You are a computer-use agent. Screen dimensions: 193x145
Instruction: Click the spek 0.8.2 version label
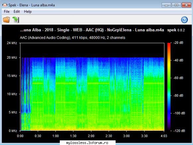tap(176, 30)
